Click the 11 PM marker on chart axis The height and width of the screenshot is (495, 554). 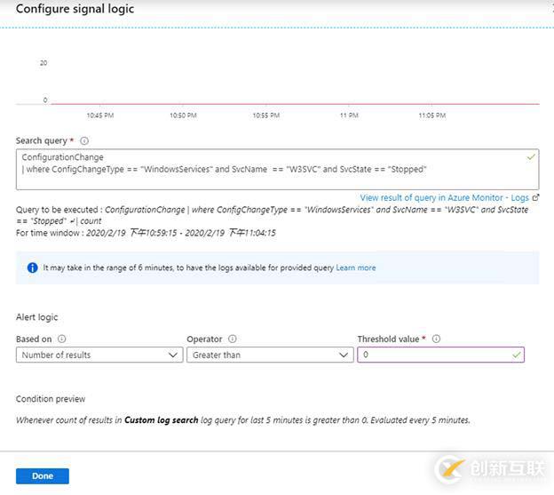(x=349, y=116)
